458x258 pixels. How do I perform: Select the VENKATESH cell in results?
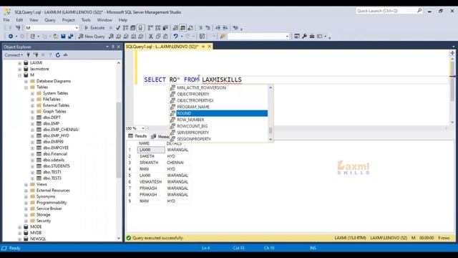[151, 182]
